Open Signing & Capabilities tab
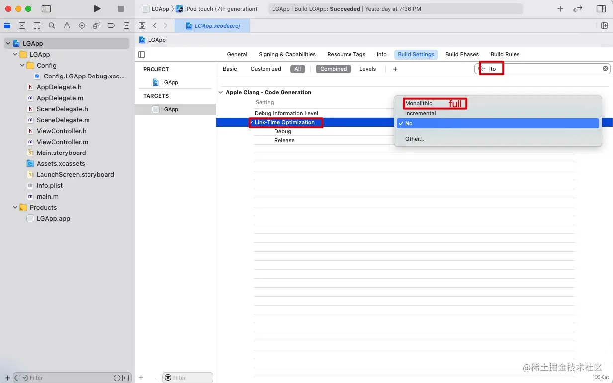 tap(287, 54)
